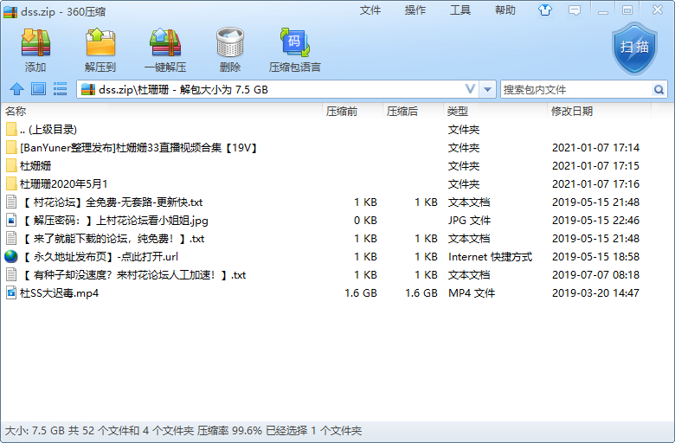Select the .. (上级目录) entry
This screenshot has height=443, width=675.
tap(48, 130)
